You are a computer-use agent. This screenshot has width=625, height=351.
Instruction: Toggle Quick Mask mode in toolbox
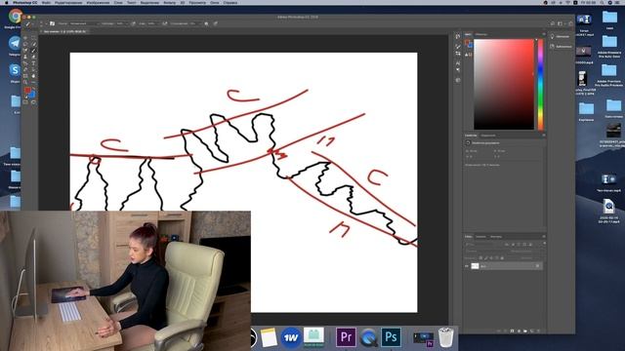click(25, 101)
